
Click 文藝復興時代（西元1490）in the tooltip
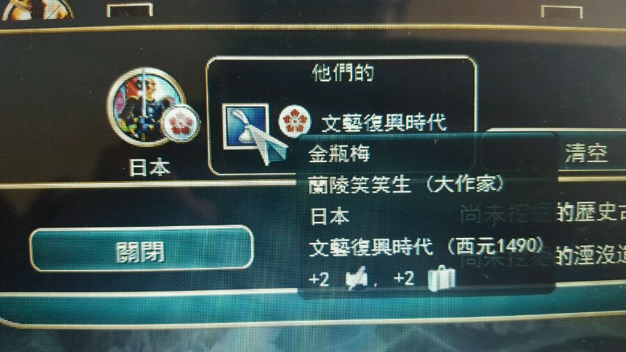pos(427,246)
